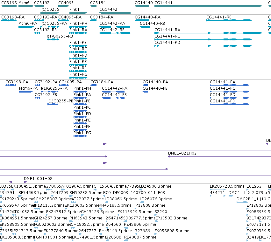Click EST LD24506.3prime

tap(155, 186)
